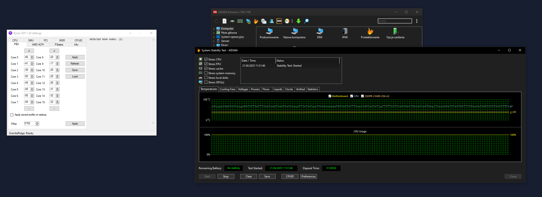Enable Stress system memory checkbox

(206, 73)
